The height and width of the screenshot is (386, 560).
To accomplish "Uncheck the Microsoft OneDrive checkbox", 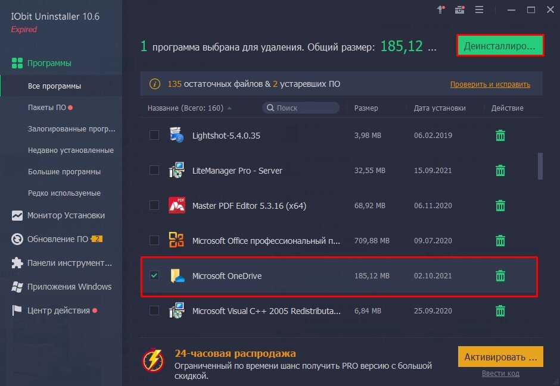I will (x=154, y=275).
